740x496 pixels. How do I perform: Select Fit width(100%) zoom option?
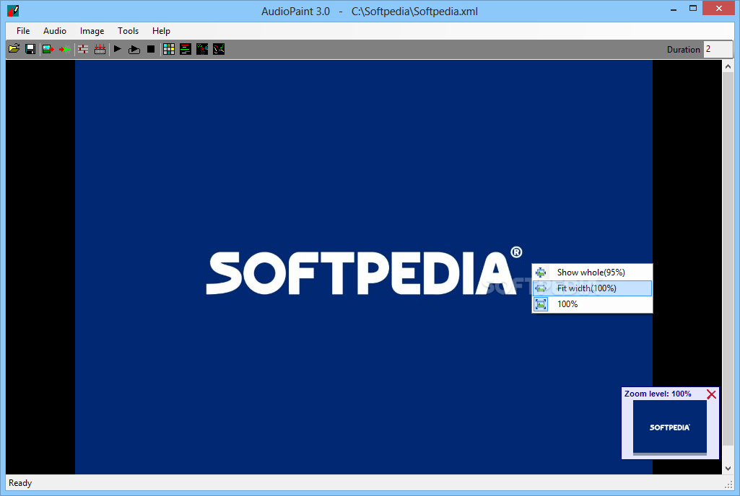pyautogui.click(x=592, y=288)
